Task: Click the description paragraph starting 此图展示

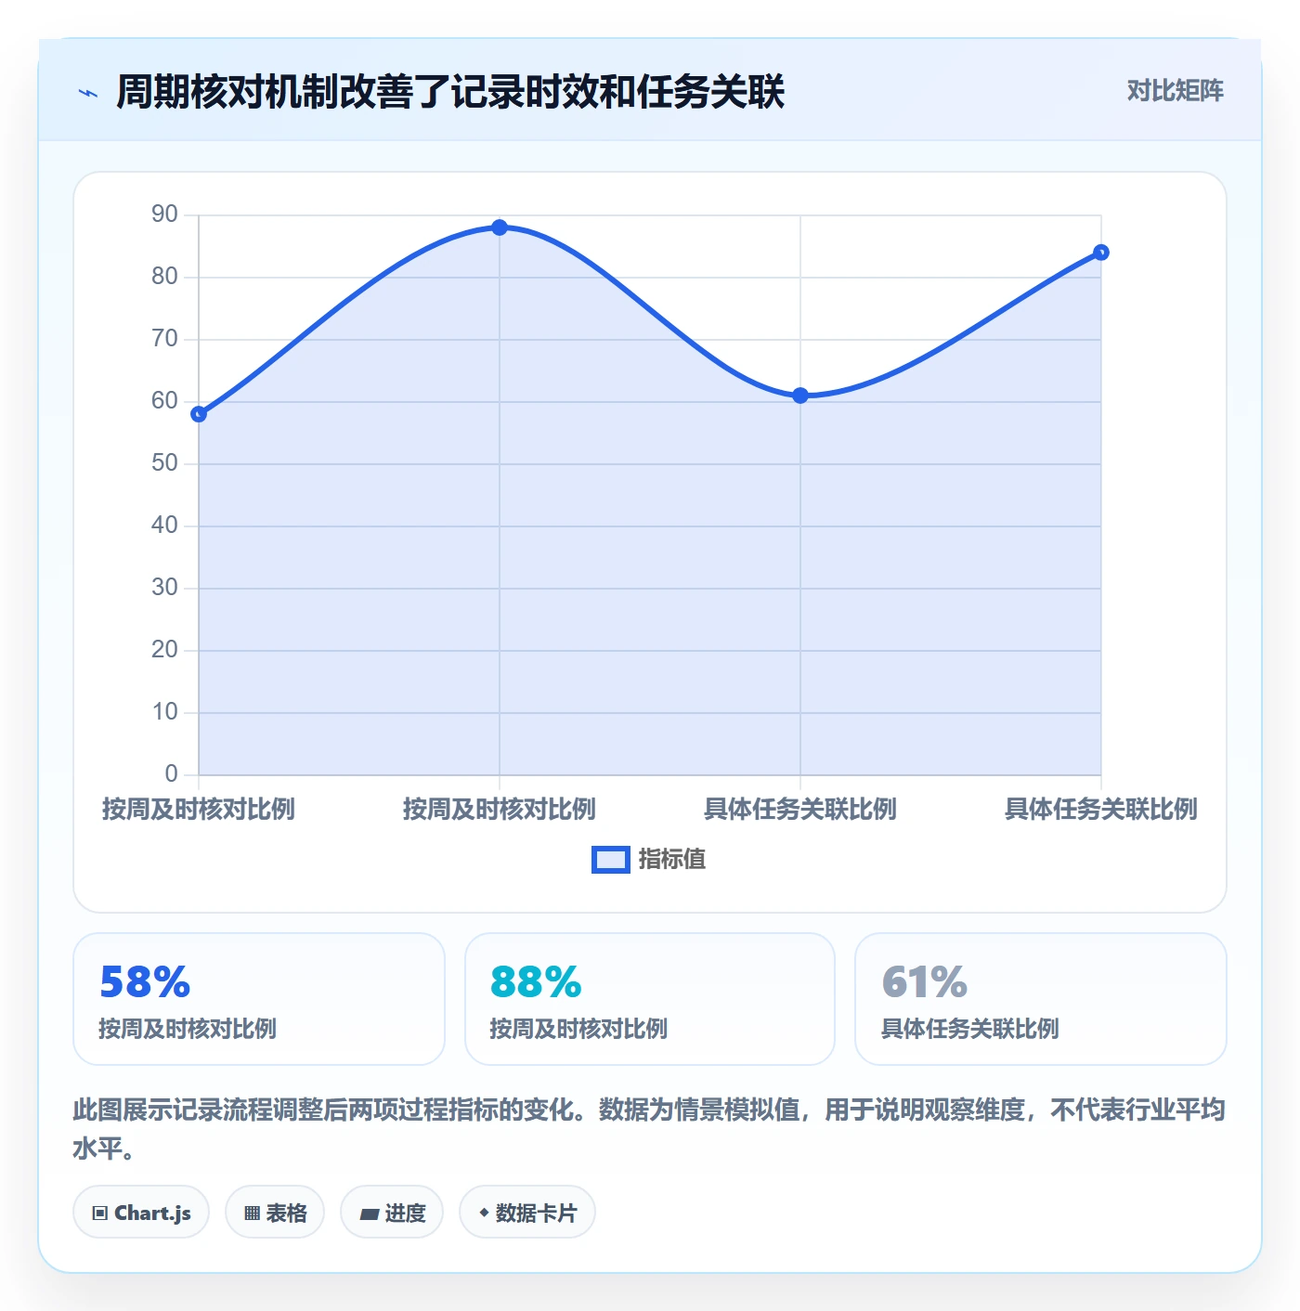Action: pyautogui.click(x=649, y=1128)
